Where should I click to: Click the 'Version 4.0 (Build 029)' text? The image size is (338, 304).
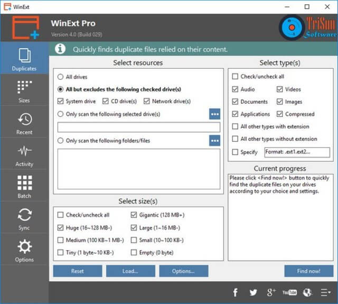(77, 34)
